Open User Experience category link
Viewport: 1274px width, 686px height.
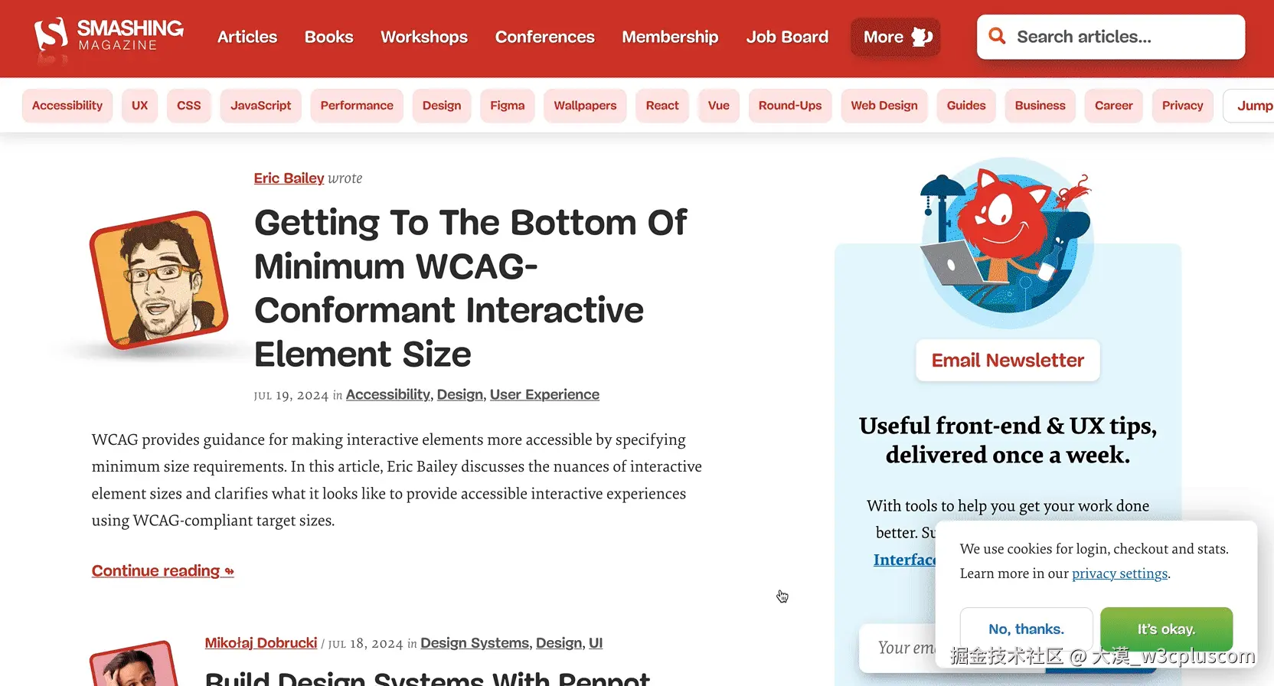tap(544, 394)
